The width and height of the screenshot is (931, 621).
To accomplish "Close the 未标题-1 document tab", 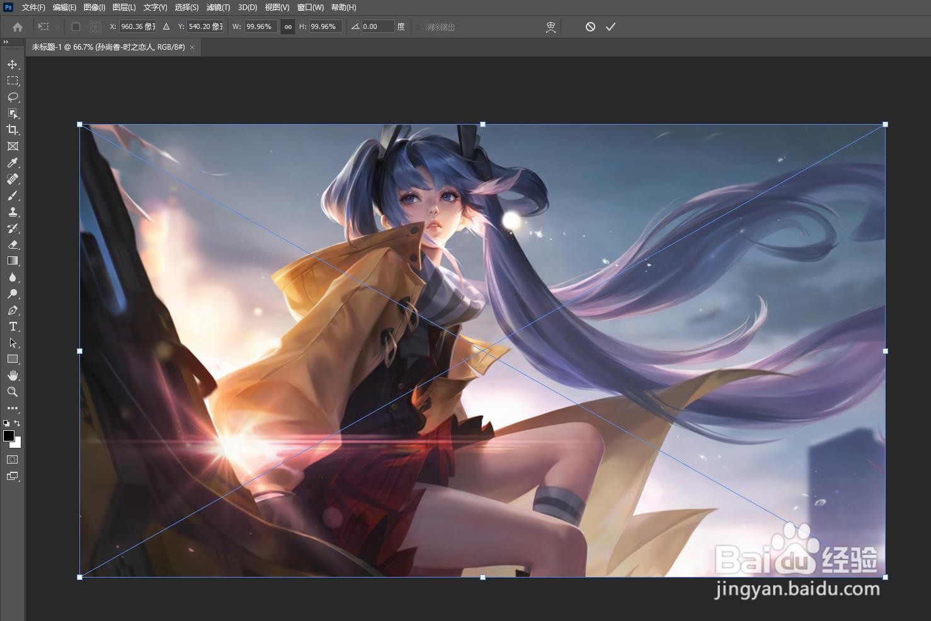I will point(192,47).
